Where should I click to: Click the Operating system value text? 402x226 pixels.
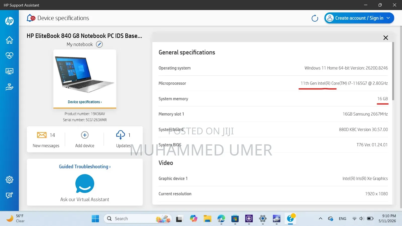(x=346, y=68)
